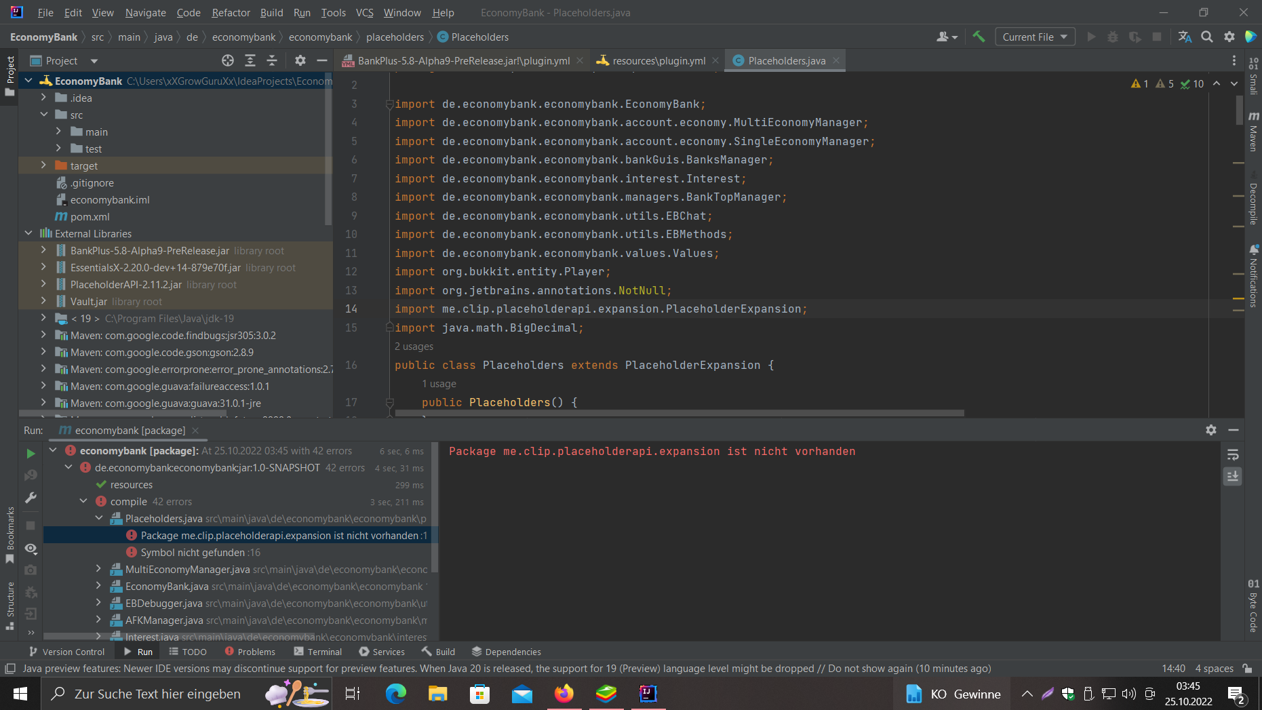Click Select Opened File locate icon
This screenshot has width=1262, height=710.
pyautogui.click(x=228, y=60)
